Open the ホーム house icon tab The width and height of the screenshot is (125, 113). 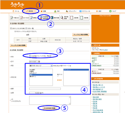tap(16, 11)
